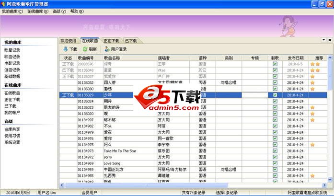
Task: Sort by the 发布日期 column header
Action: [x=296, y=58]
